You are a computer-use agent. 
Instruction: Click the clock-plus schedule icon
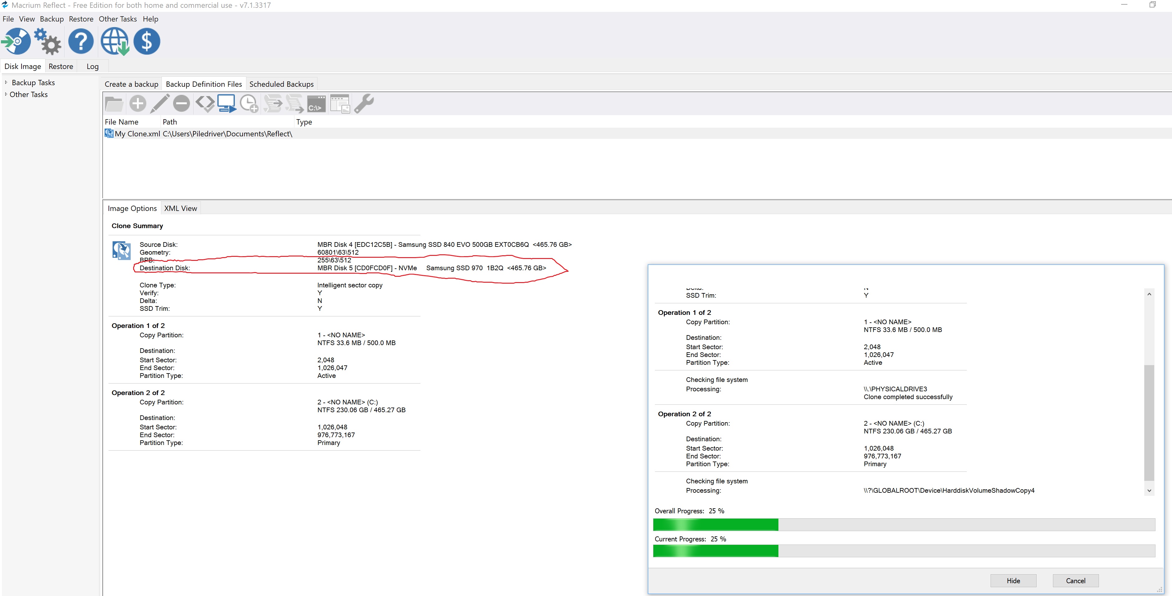(249, 103)
